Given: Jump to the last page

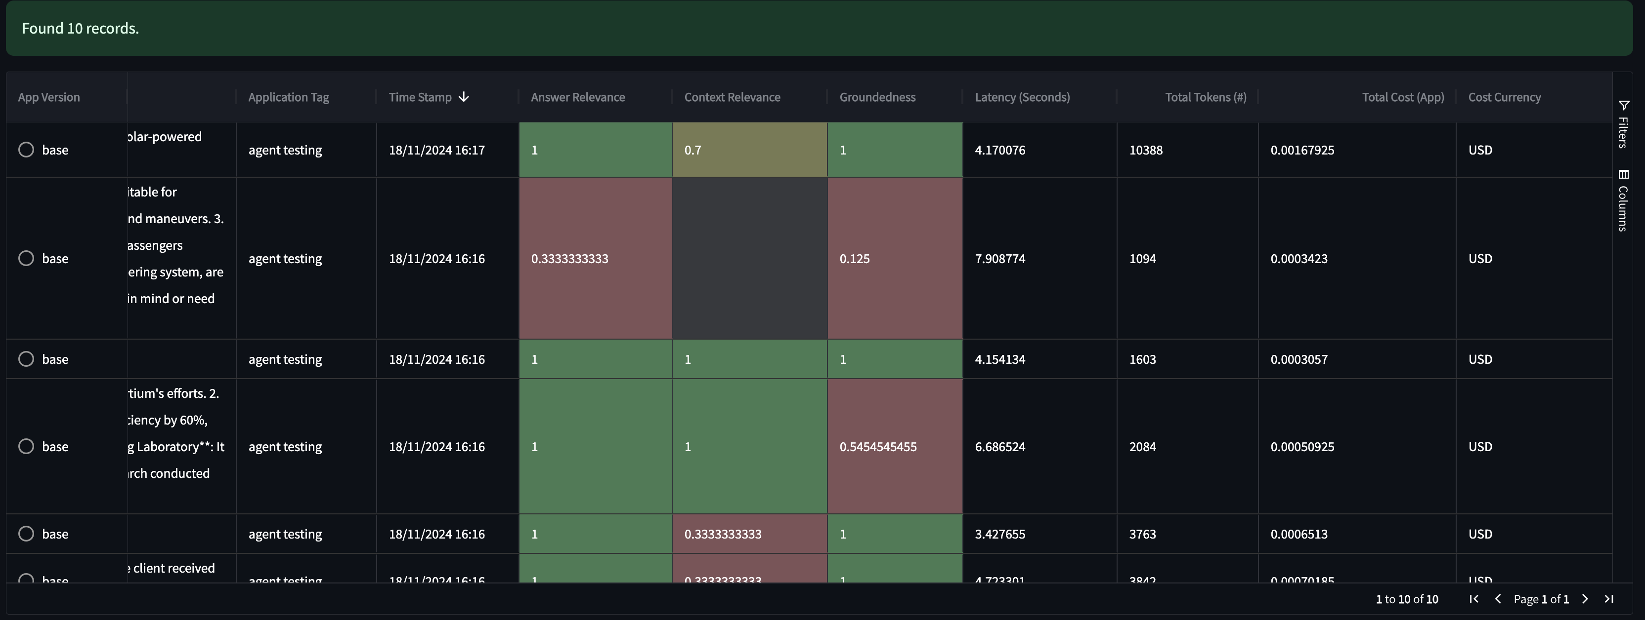Looking at the screenshot, I should [x=1609, y=599].
